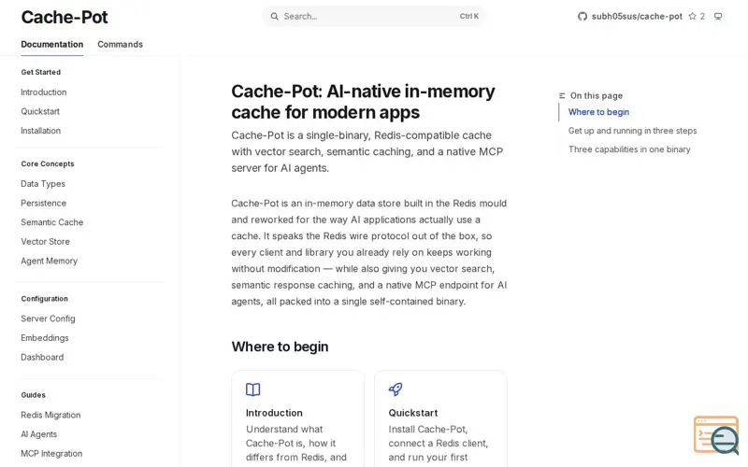
Task: Jump to Get up and running in three steps
Action: [x=633, y=131]
